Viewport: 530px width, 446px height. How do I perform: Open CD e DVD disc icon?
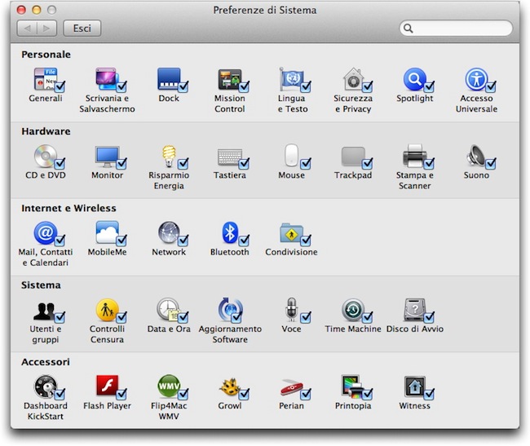pos(46,156)
